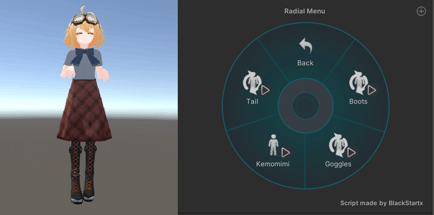This screenshot has width=434, height=215.
Task: Click the Boots label text
Action: tap(359, 101)
